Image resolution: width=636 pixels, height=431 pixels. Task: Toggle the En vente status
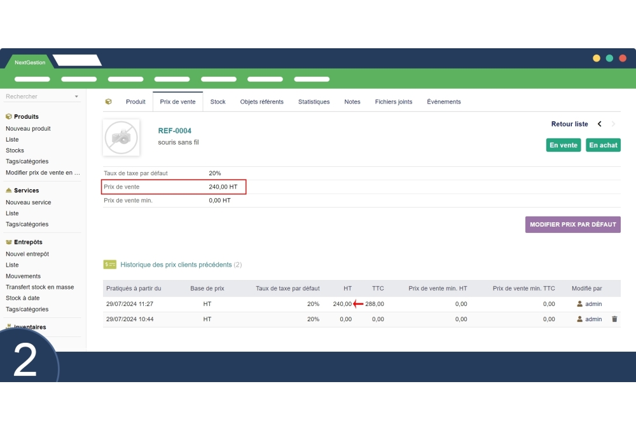click(x=563, y=145)
